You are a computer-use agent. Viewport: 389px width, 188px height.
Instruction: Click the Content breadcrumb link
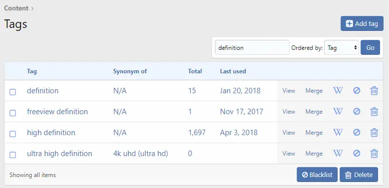coord(16,8)
